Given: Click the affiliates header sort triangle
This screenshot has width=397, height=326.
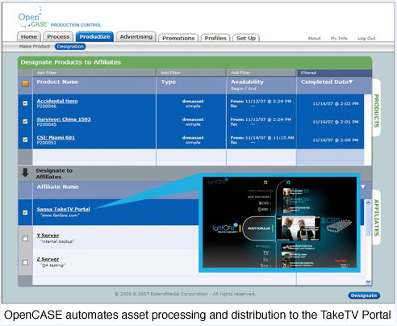Looking at the screenshot, I should pyautogui.click(x=363, y=186).
